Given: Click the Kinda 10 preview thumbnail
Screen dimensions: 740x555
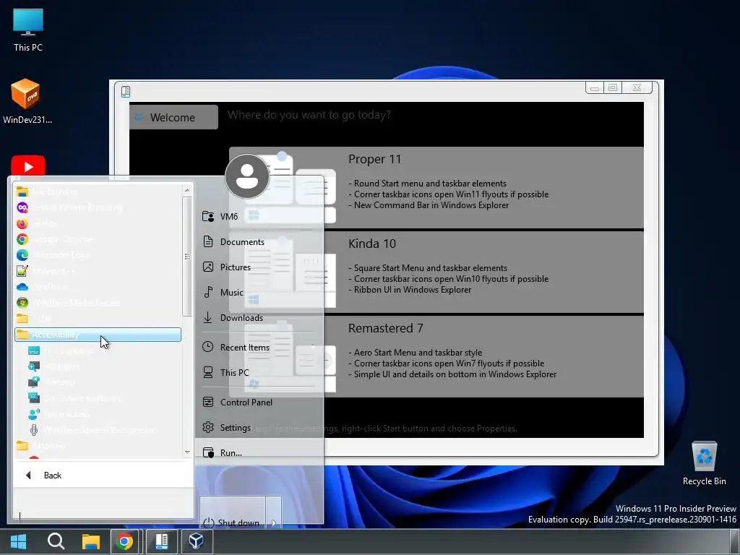Looking at the screenshot, I should tap(291, 272).
